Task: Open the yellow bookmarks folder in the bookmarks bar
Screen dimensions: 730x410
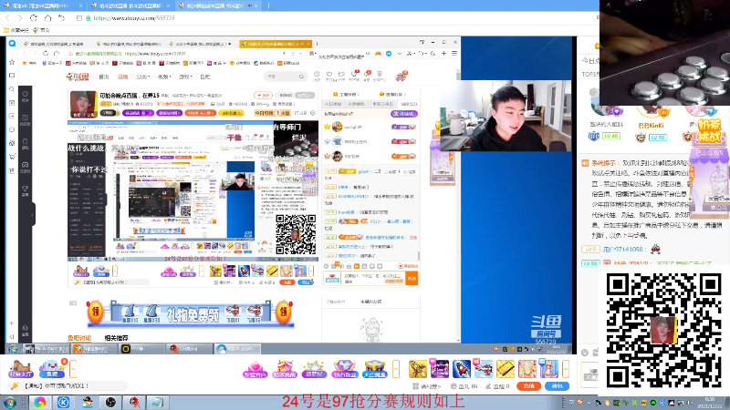Action: [x=16, y=30]
